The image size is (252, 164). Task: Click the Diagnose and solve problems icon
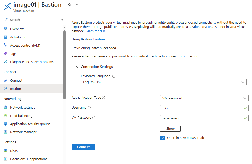5,61
